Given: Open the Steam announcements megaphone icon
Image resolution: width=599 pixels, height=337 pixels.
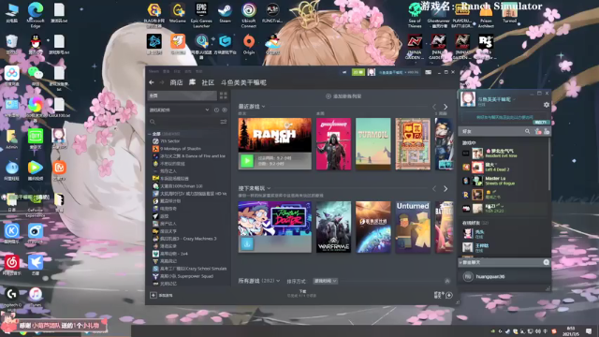Looking at the screenshot, I should point(344,72).
